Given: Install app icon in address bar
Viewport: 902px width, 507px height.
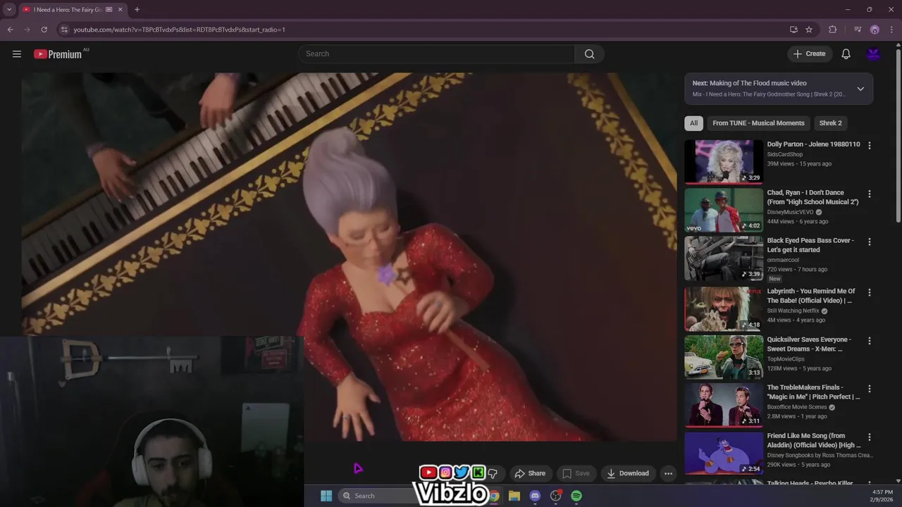Looking at the screenshot, I should click(793, 30).
